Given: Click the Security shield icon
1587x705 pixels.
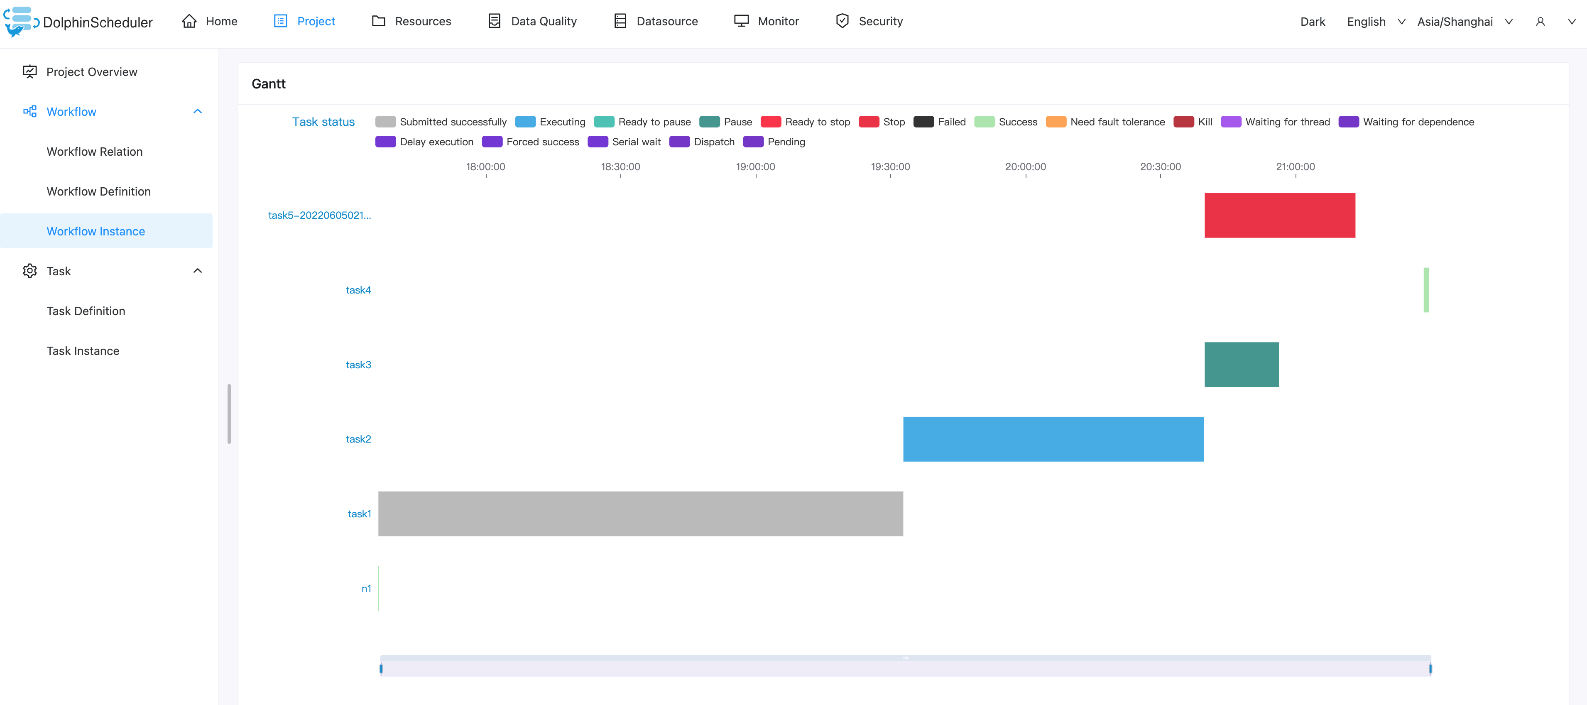Looking at the screenshot, I should pyautogui.click(x=842, y=22).
